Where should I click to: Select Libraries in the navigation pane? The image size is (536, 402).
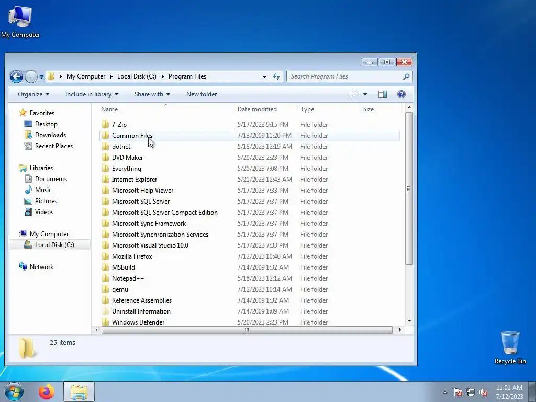pos(41,168)
